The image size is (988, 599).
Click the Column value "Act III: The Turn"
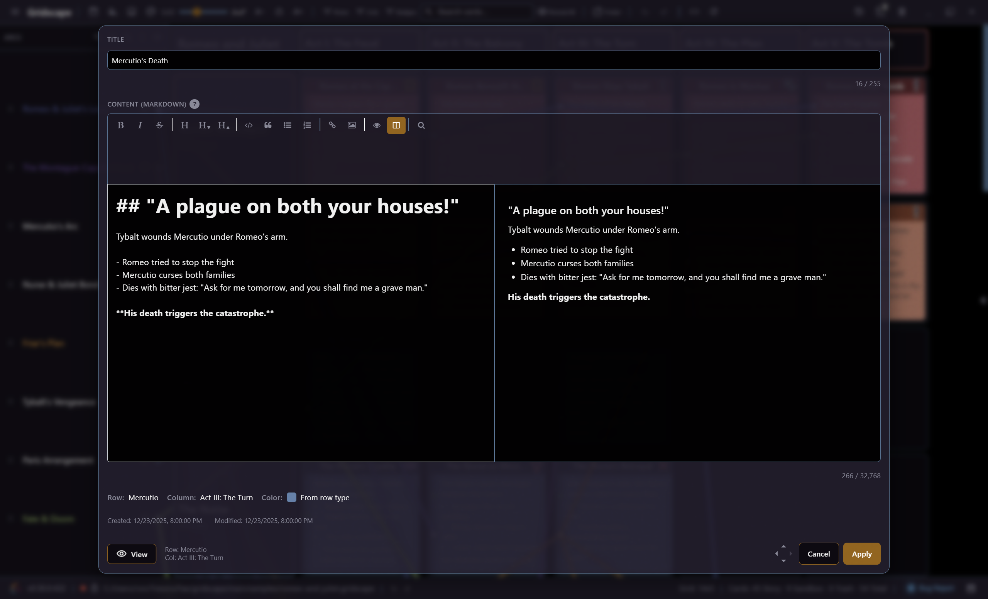pos(226,497)
